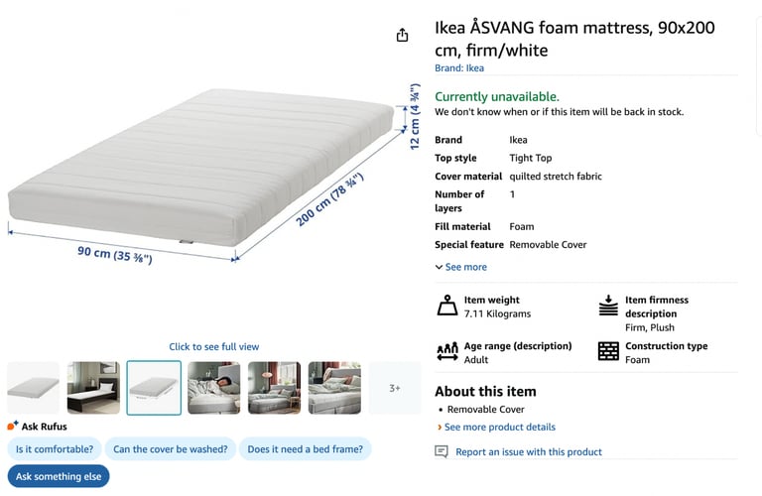Screen dimensions: 762x496
Task: Open the Brand: Ikea link
Action: click(x=459, y=68)
